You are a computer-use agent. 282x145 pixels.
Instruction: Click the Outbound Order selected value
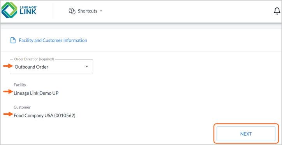point(32,67)
